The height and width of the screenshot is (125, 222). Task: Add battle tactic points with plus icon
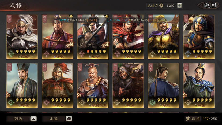(x=179, y=6)
